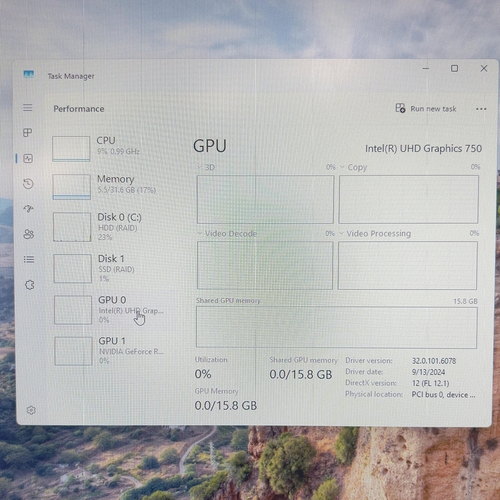
Task: Open the App history page icon
Action: tap(28, 184)
